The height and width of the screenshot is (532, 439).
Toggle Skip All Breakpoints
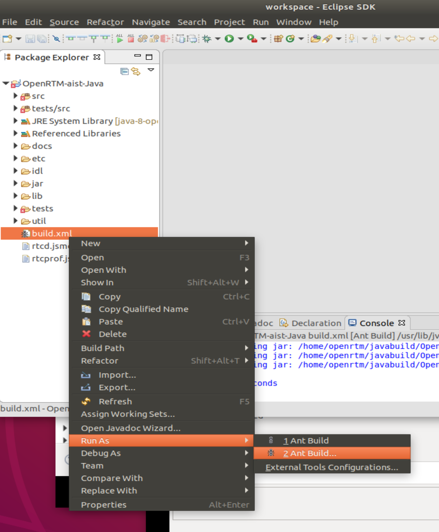pyautogui.click(x=56, y=39)
